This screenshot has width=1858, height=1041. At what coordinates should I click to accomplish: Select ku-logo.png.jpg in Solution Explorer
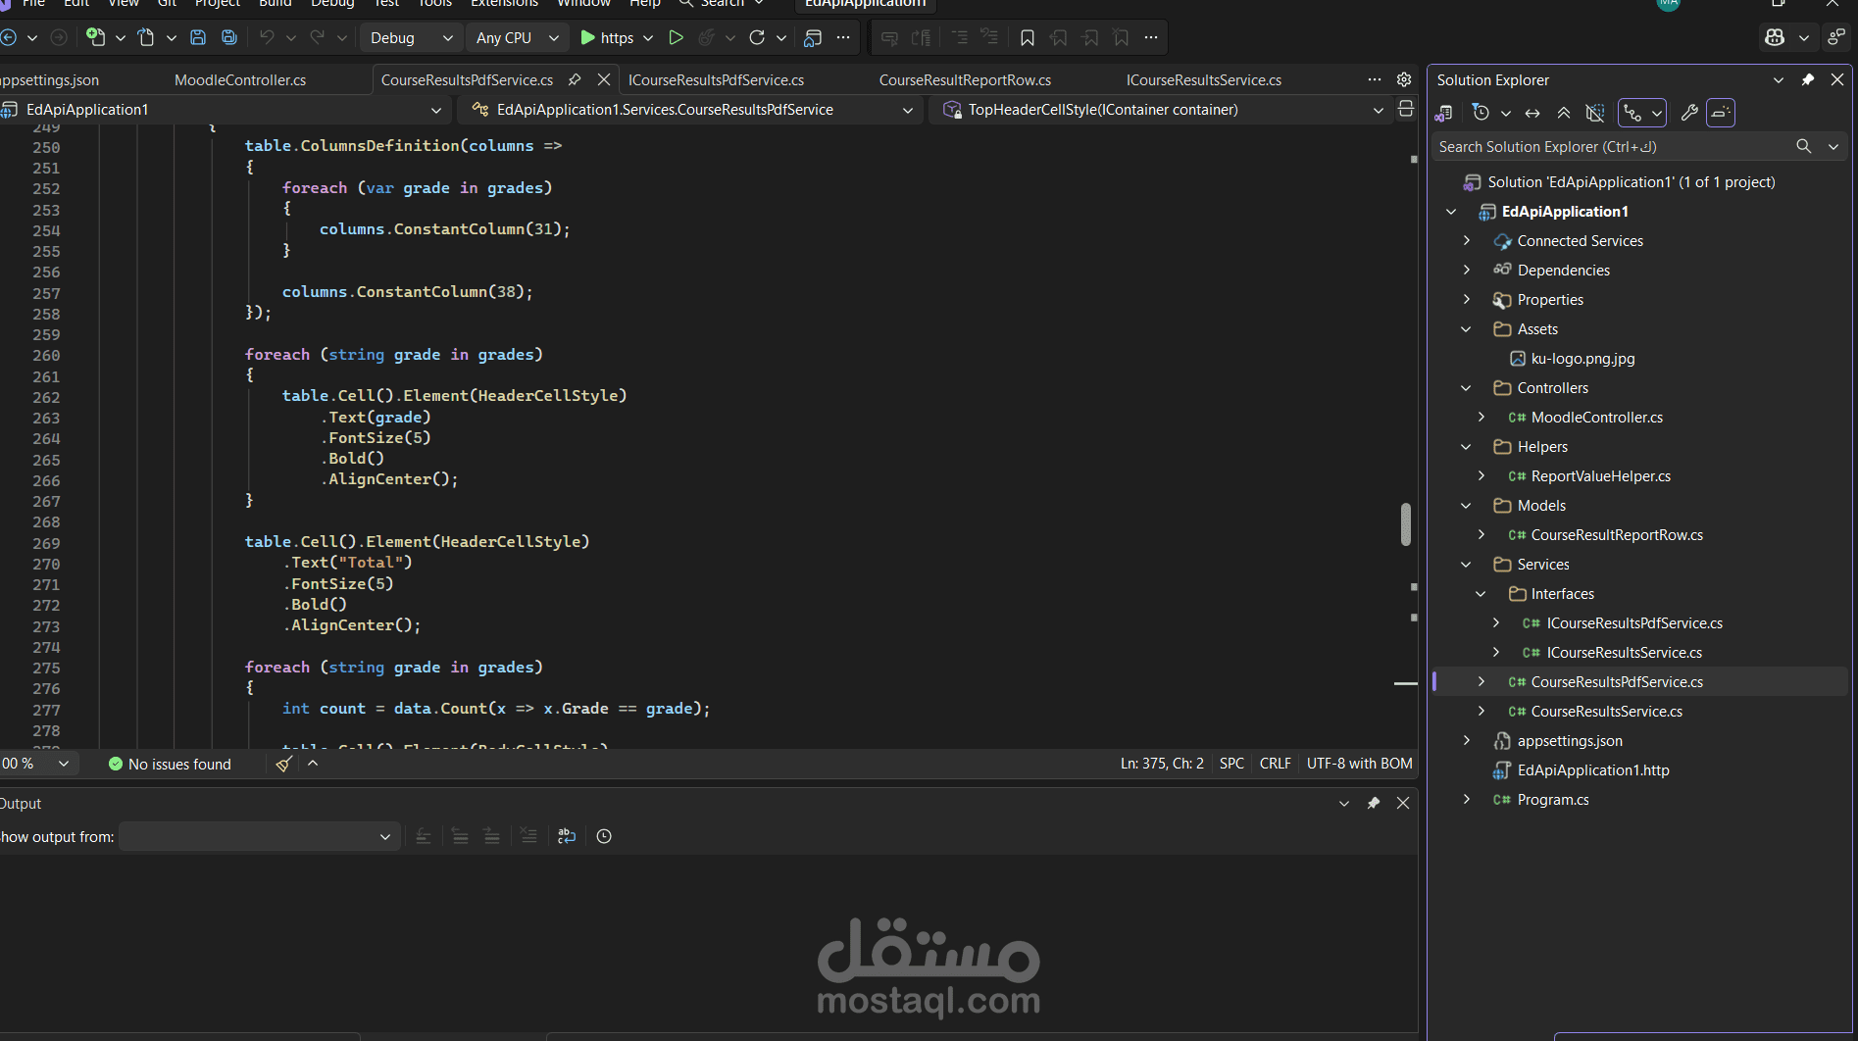1582,359
